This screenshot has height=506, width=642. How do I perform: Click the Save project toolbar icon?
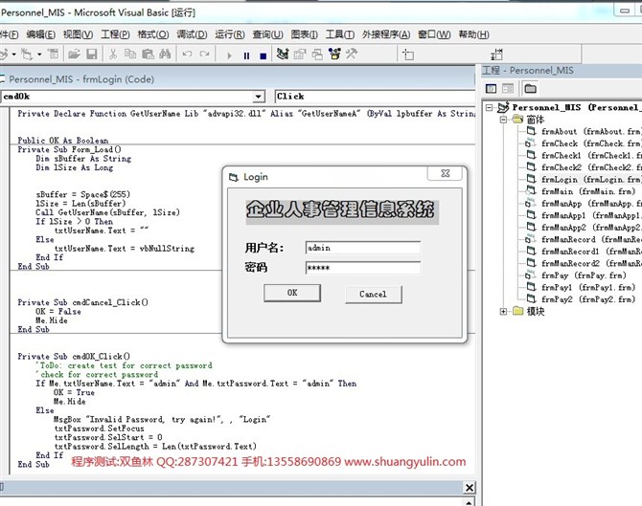(x=89, y=55)
